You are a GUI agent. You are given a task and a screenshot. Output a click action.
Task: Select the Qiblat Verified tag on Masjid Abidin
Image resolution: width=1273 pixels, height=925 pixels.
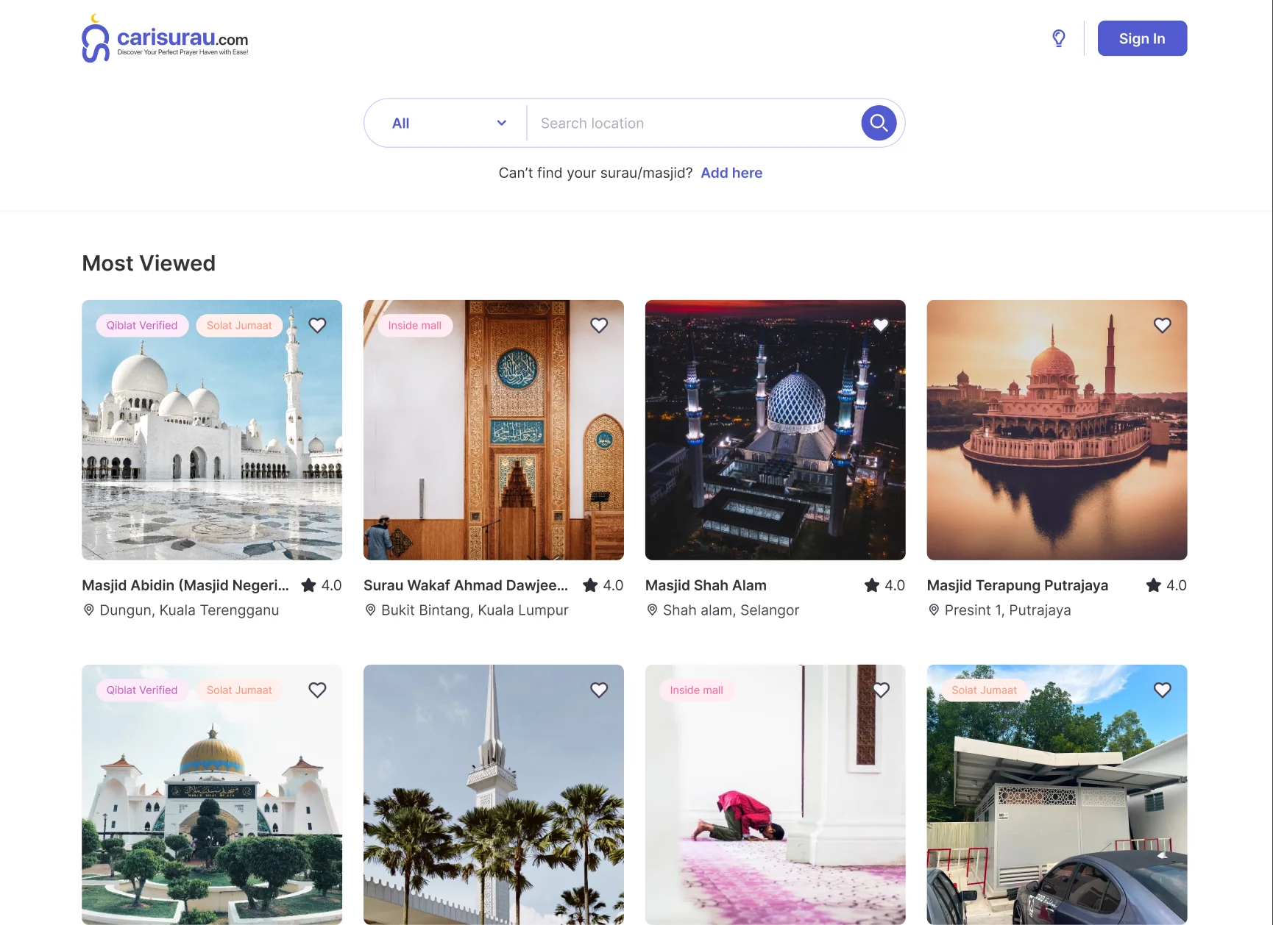pos(142,325)
